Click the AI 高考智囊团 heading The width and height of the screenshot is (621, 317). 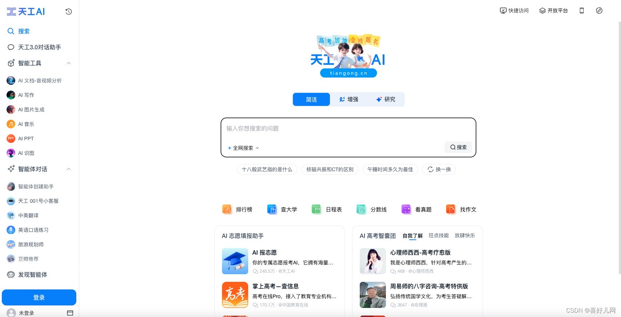pos(378,236)
